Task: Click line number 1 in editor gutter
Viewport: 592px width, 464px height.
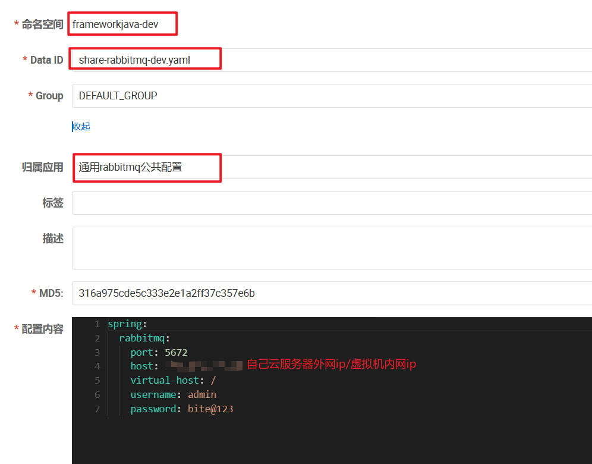Action: click(97, 324)
